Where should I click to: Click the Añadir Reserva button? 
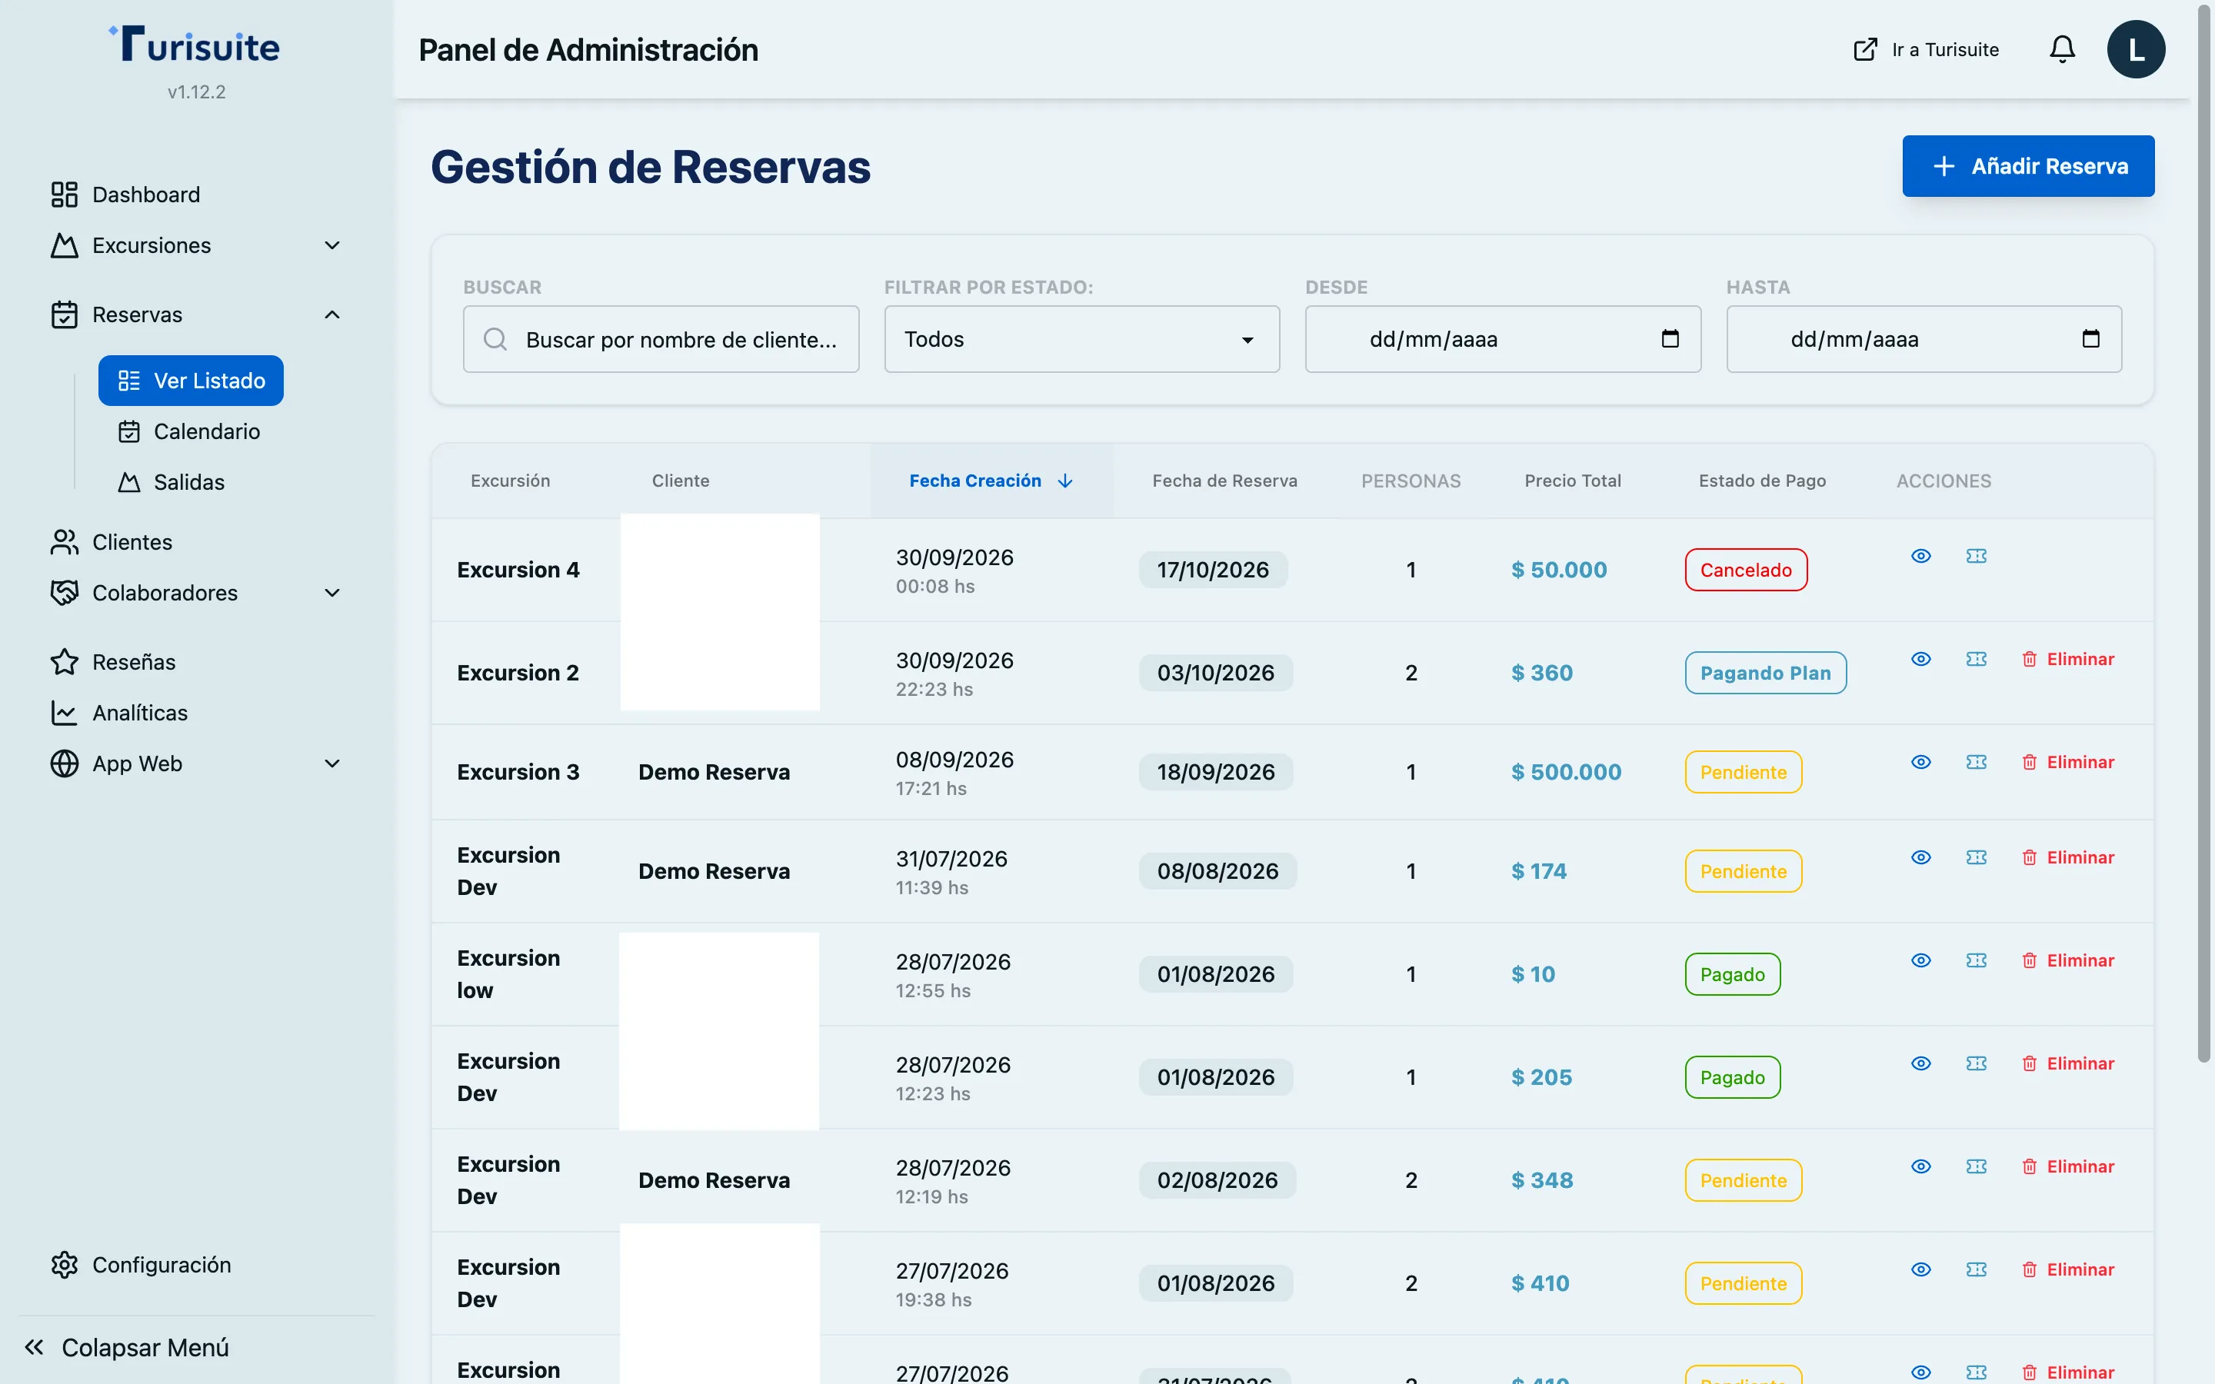(x=2028, y=165)
